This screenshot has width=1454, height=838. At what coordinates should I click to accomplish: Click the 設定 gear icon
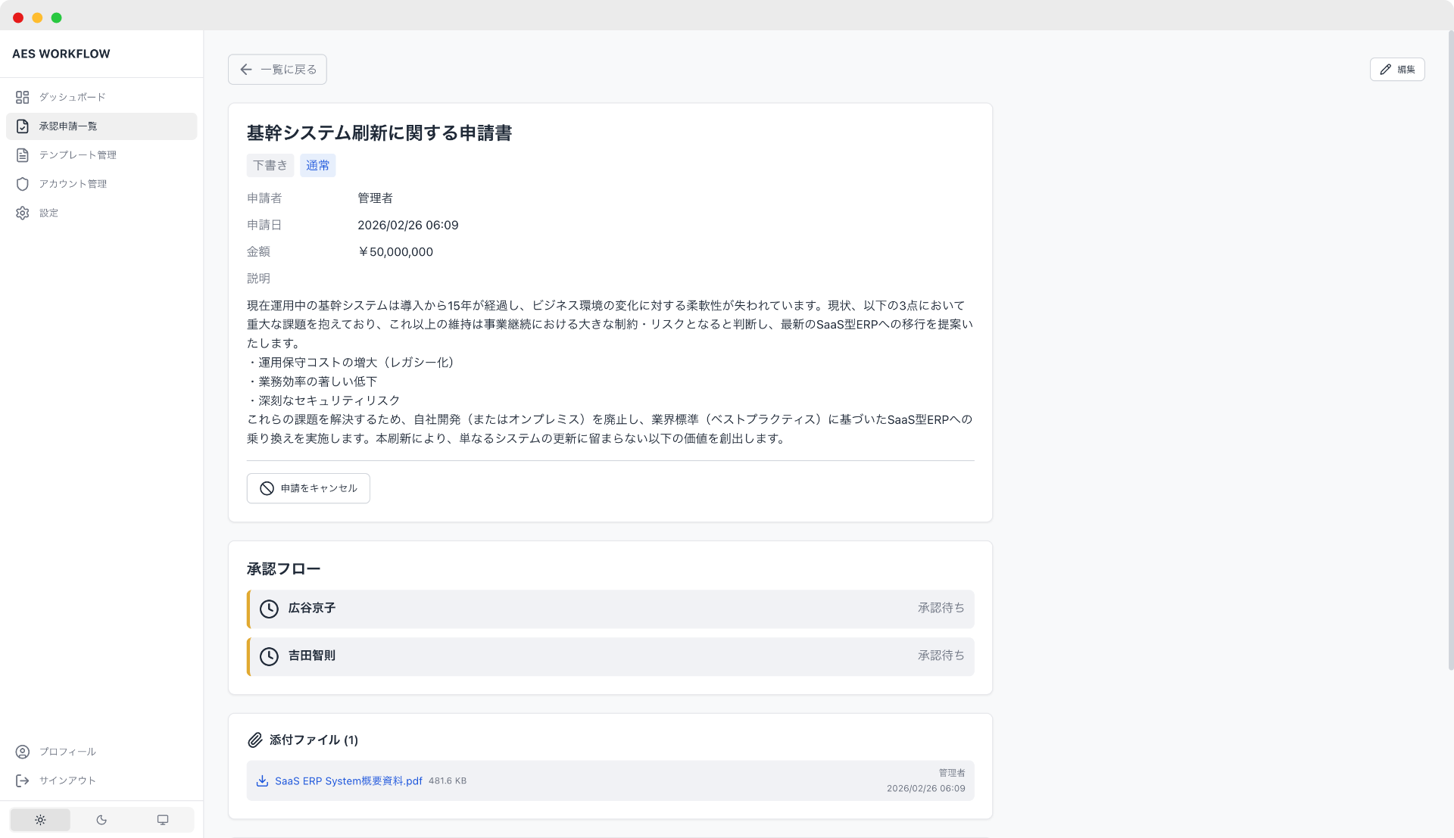point(22,213)
